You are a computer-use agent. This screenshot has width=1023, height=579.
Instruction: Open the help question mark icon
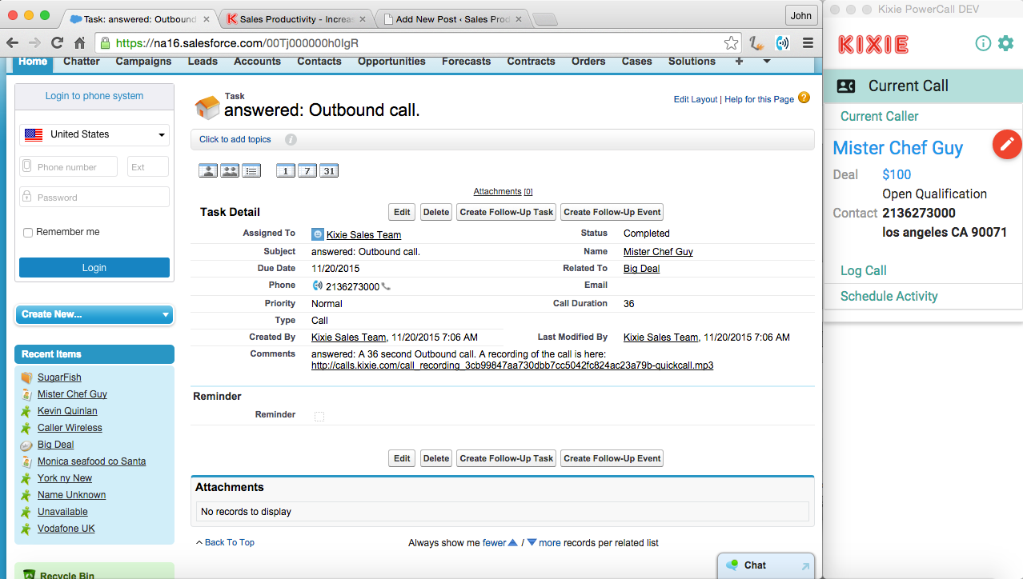[804, 98]
